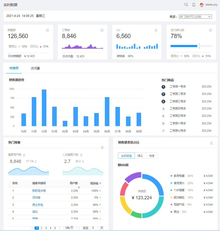This screenshot has width=220, height=231.
Task: Click the 02月 bar in sales chart
Action: (x=65, y=124)
